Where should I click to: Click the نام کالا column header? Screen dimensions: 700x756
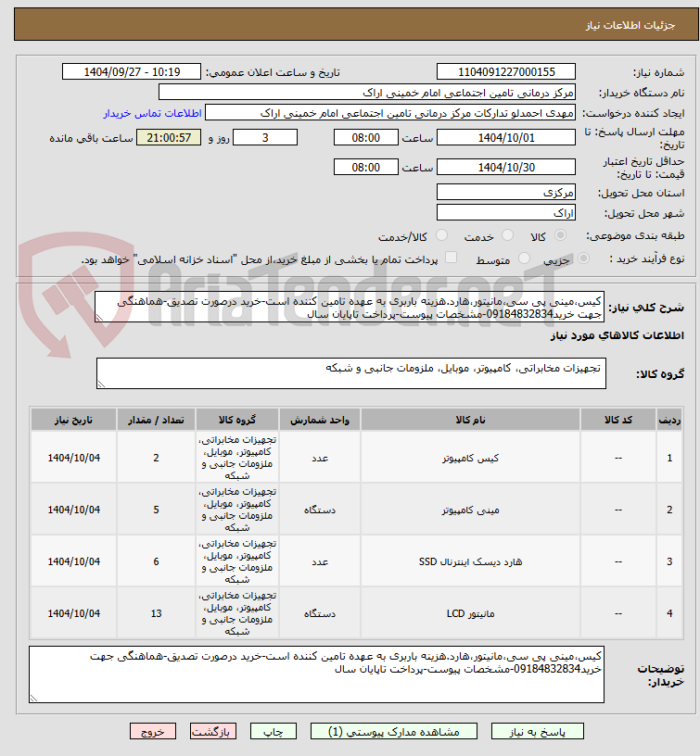(470, 420)
